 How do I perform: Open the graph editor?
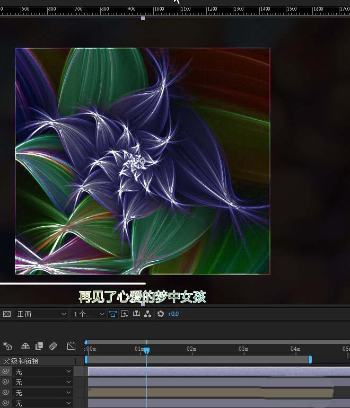[x=71, y=346]
